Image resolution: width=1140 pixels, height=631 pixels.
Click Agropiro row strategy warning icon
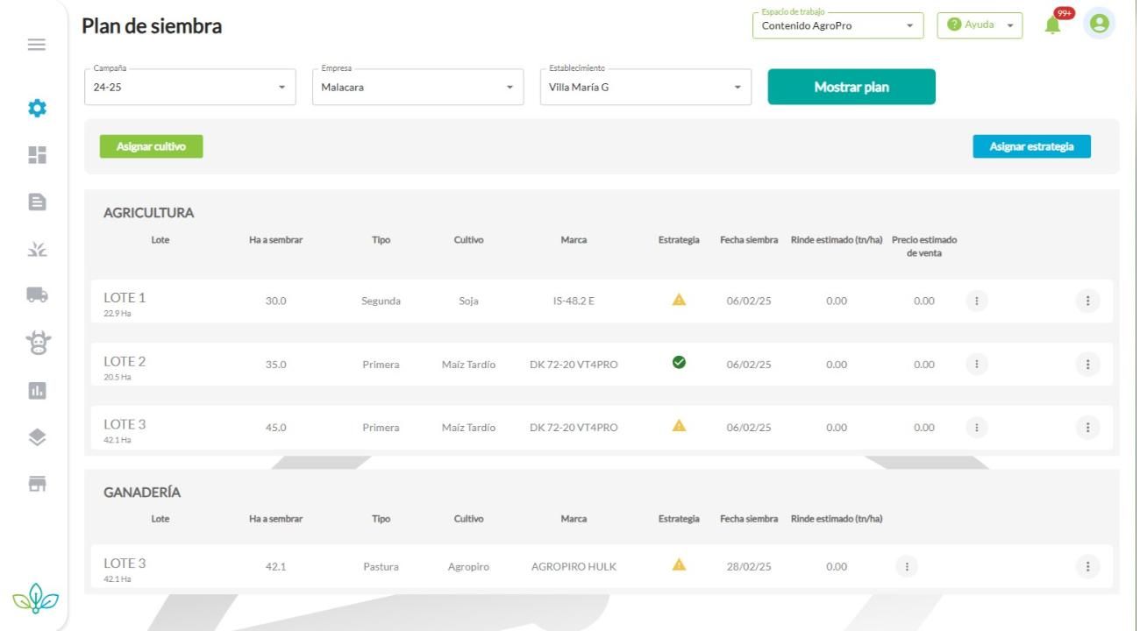(x=679, y=565)
